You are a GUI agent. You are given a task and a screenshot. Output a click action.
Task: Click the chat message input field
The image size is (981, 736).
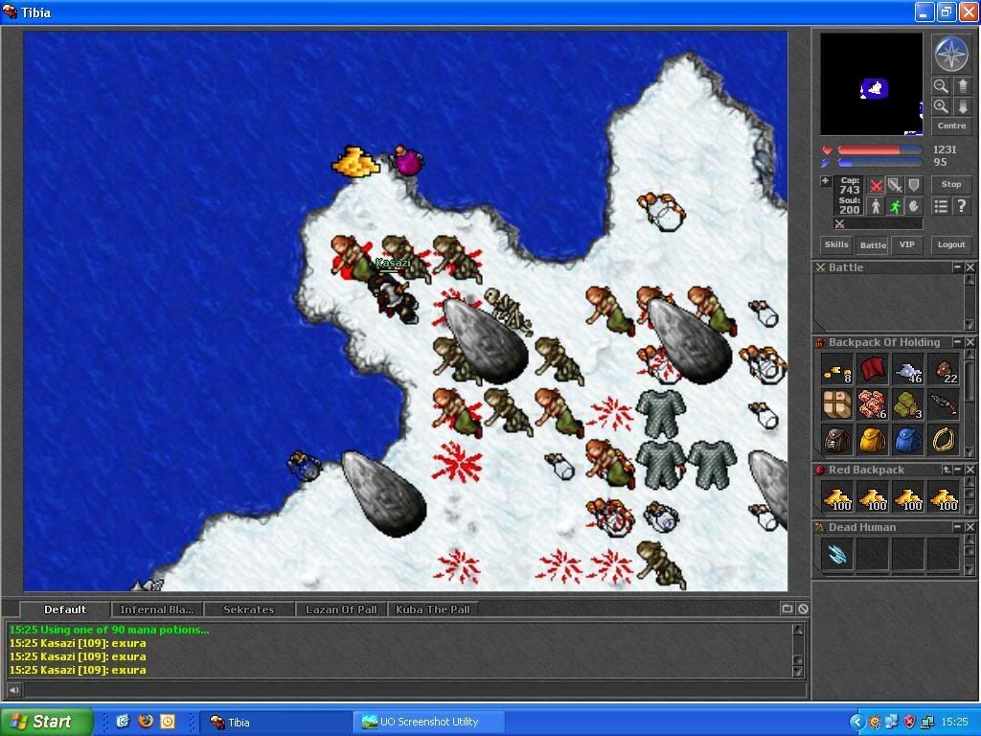click(x=414, y=690)
